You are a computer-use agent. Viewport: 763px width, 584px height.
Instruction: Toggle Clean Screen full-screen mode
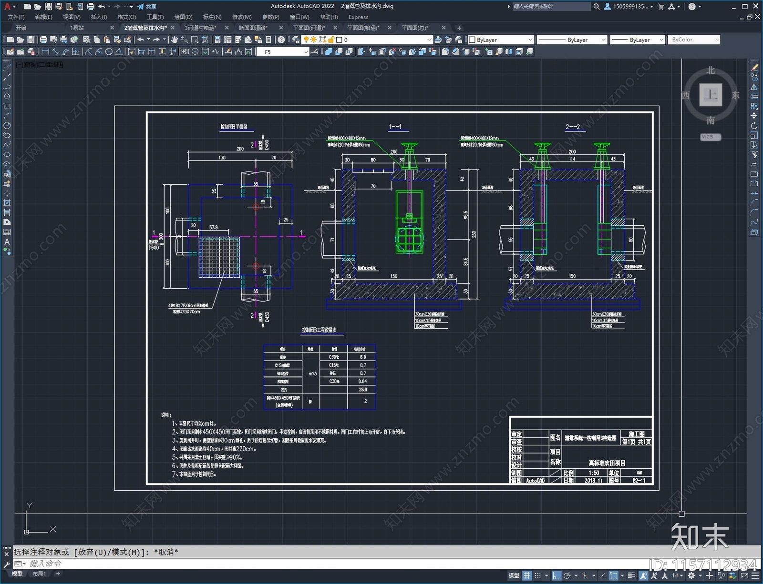744,575
